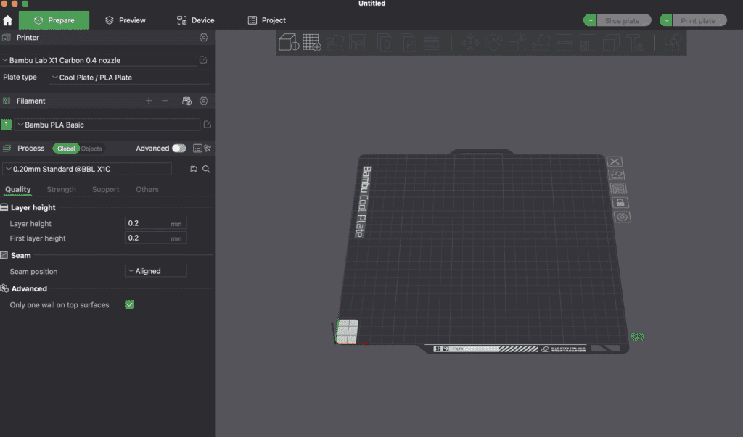Switch to the Preview tab
Image resolution: width=743 pixels, height=437 pixels.
tap(125, 20)
